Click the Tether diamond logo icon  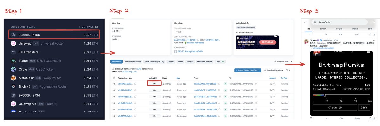[x=13, y=61]
